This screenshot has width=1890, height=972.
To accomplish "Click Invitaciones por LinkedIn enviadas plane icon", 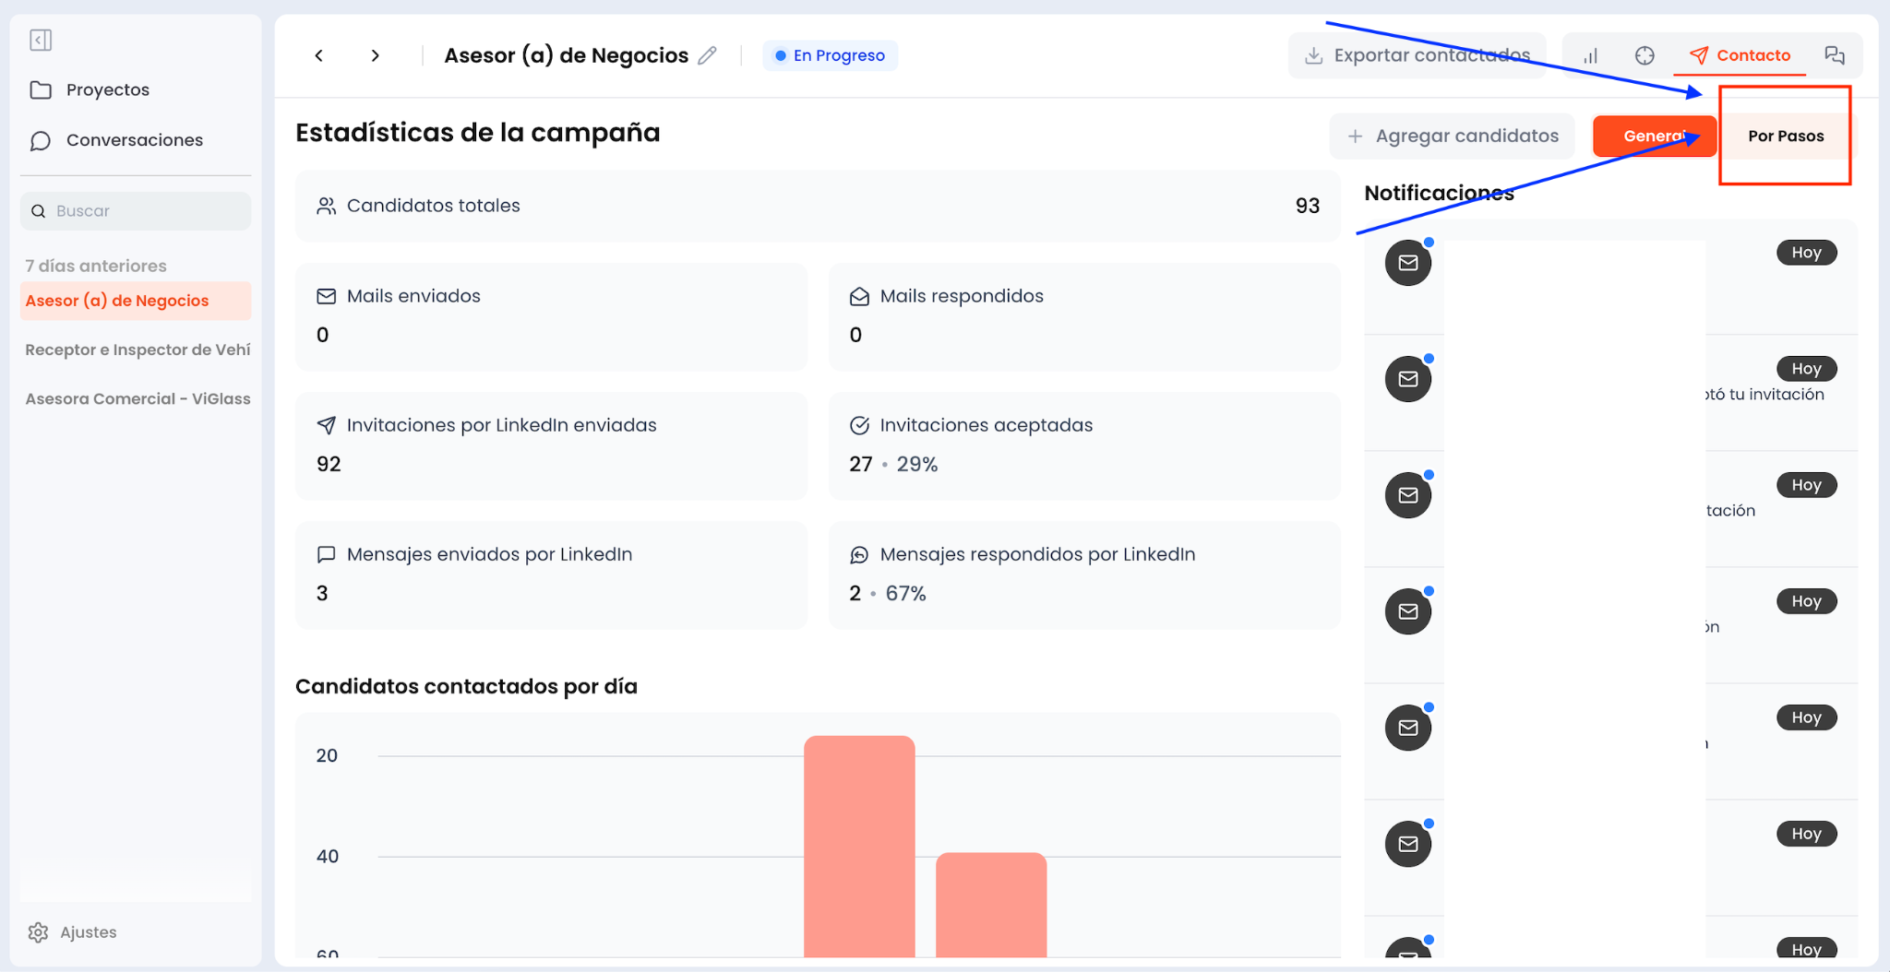I will click(x=326, y=425).
